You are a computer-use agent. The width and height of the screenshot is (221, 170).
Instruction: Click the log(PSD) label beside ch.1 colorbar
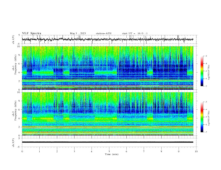click(209, 72)
